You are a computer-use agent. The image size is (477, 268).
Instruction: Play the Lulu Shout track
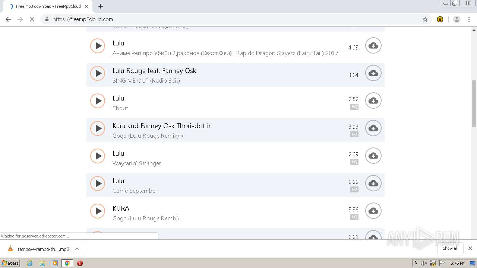[98, 101]
